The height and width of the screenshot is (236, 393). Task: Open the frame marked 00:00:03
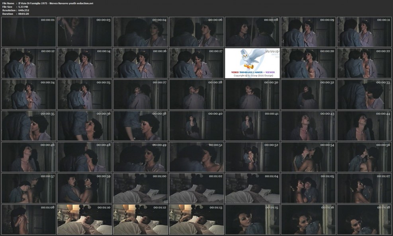(84, 32)
